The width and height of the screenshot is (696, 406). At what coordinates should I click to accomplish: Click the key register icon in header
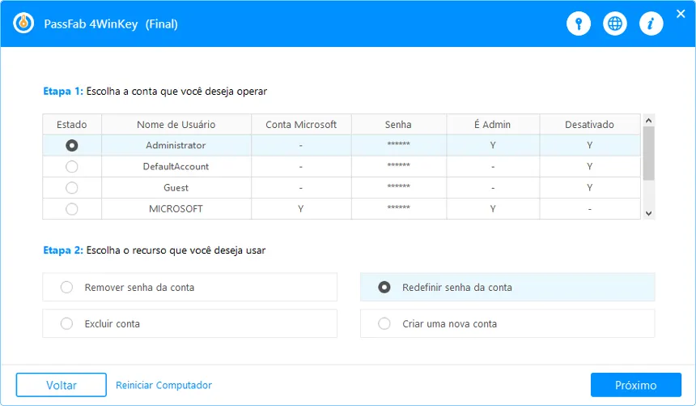578,24
